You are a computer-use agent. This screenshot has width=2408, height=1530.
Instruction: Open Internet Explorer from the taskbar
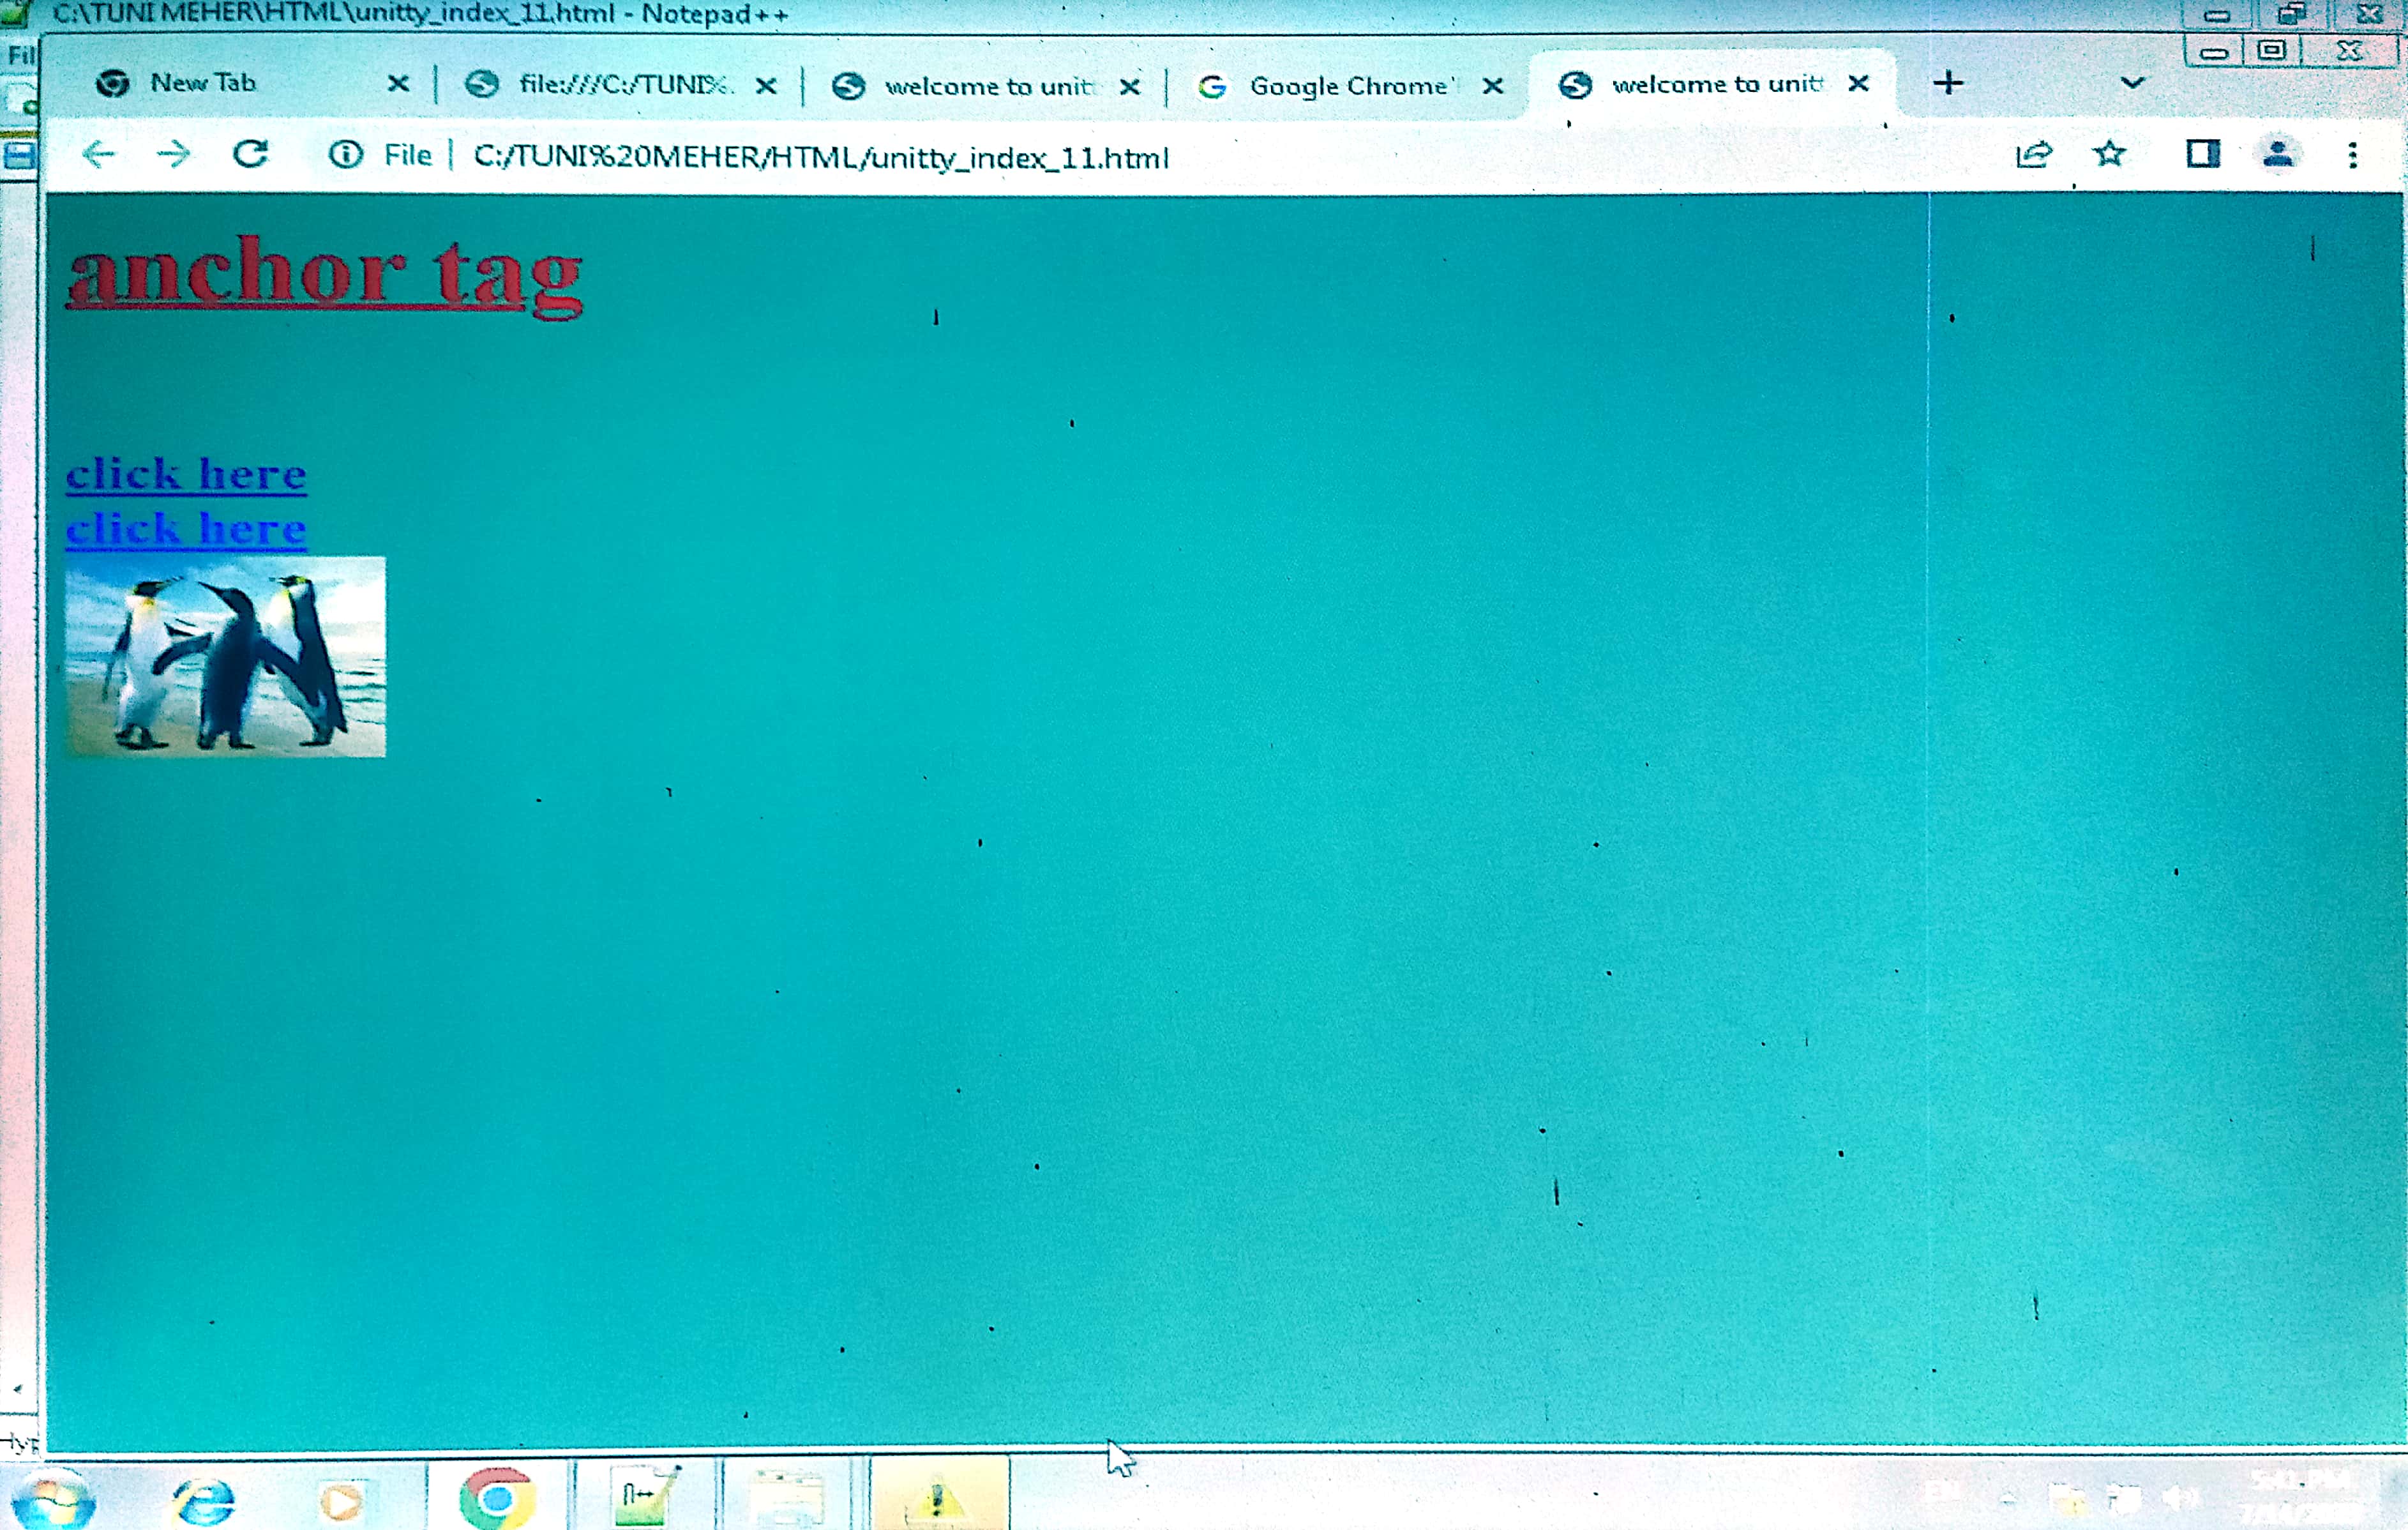click(204, 1500)
